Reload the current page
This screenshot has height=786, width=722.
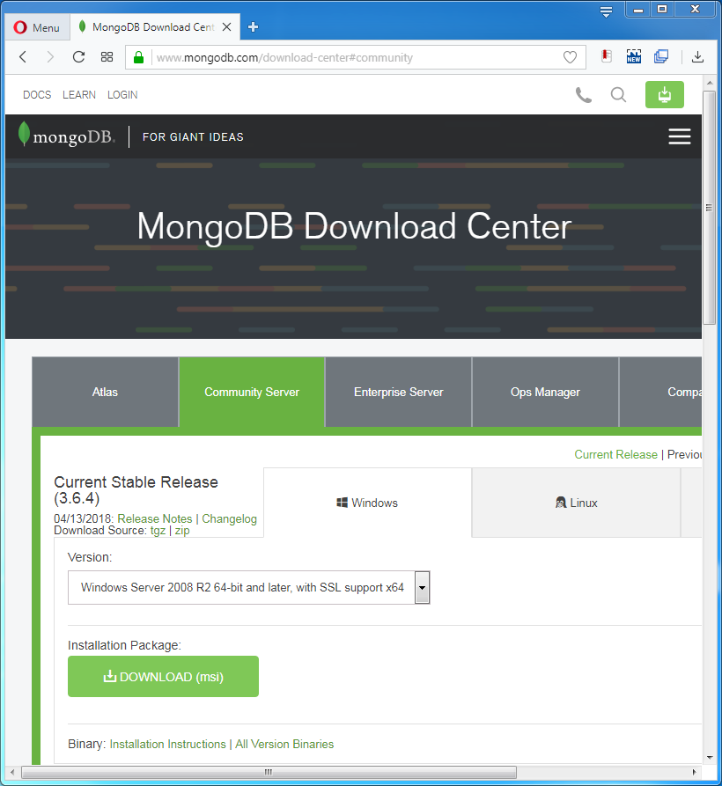pos(78,56)
